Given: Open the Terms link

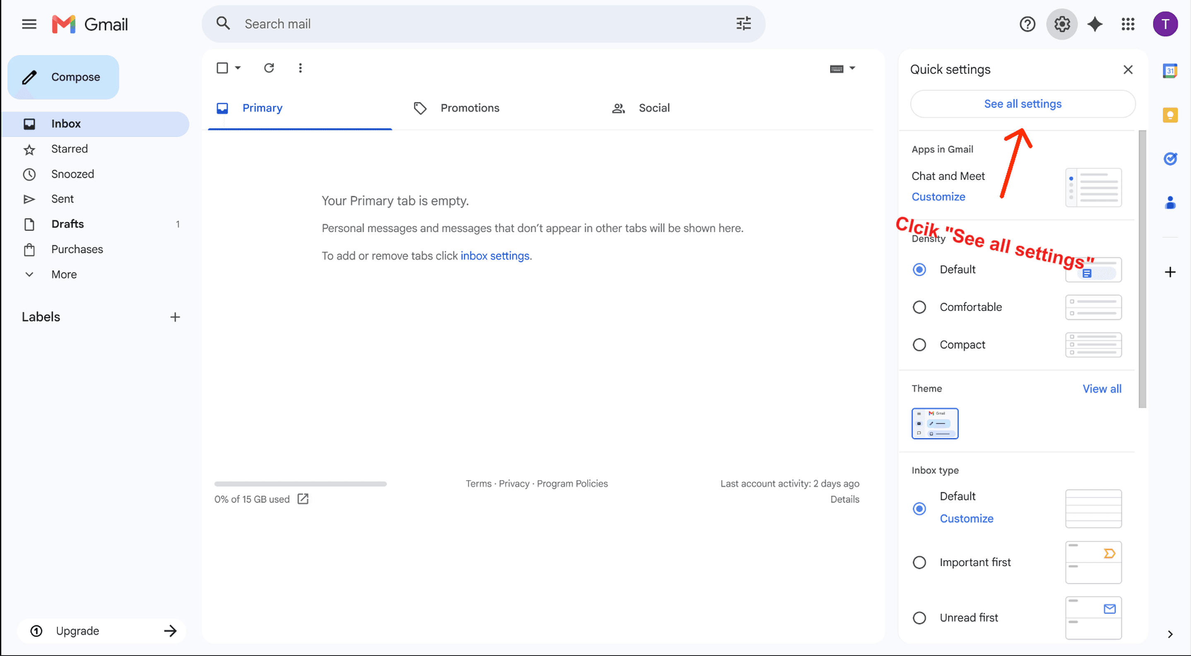Looking at the screenshot, I should click(479, 483).
